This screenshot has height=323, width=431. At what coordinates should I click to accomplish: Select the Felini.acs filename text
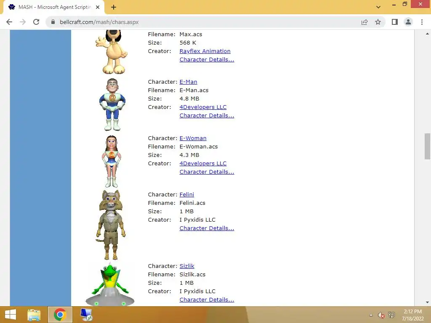192,203
